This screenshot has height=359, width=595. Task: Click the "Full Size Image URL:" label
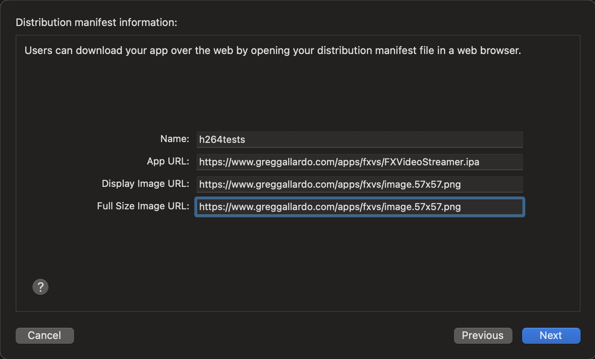point(143,206)
